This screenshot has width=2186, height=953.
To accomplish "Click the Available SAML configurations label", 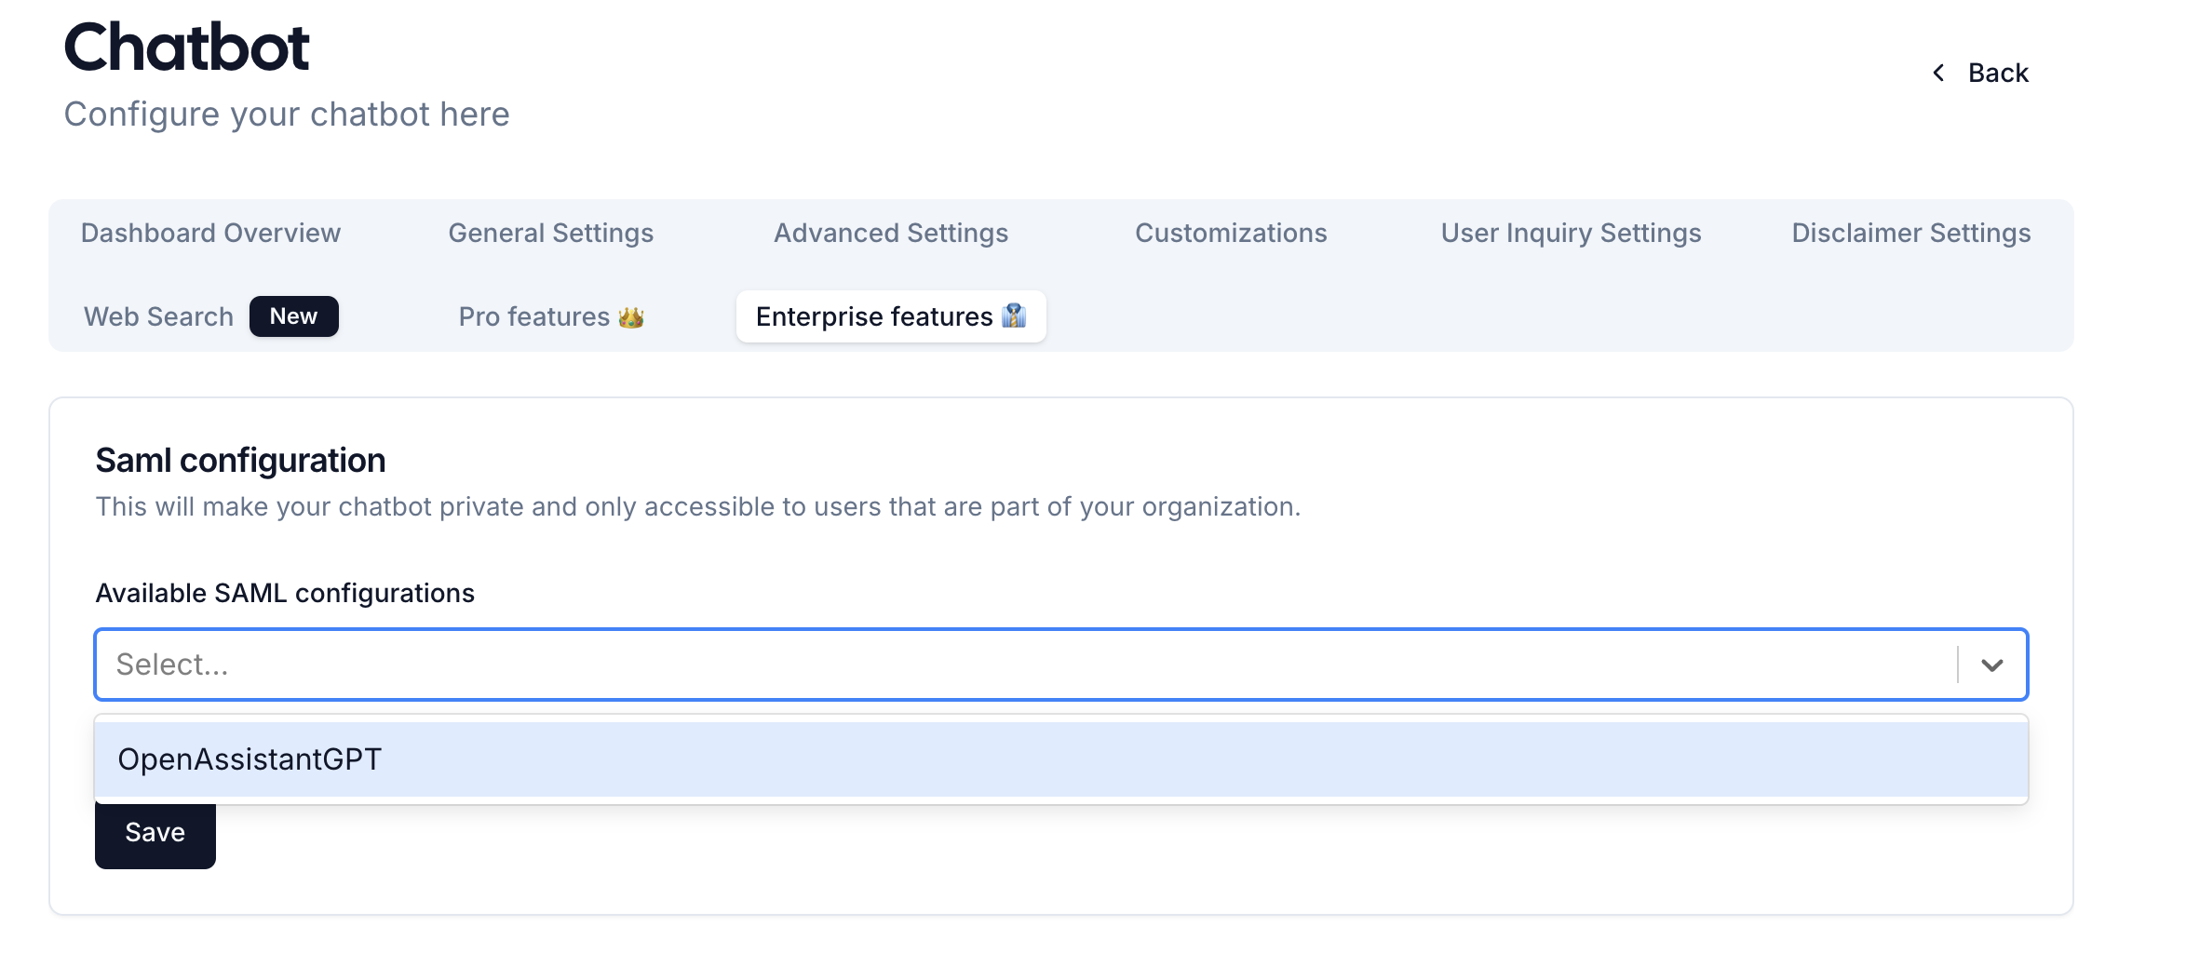I will (285, 593).
